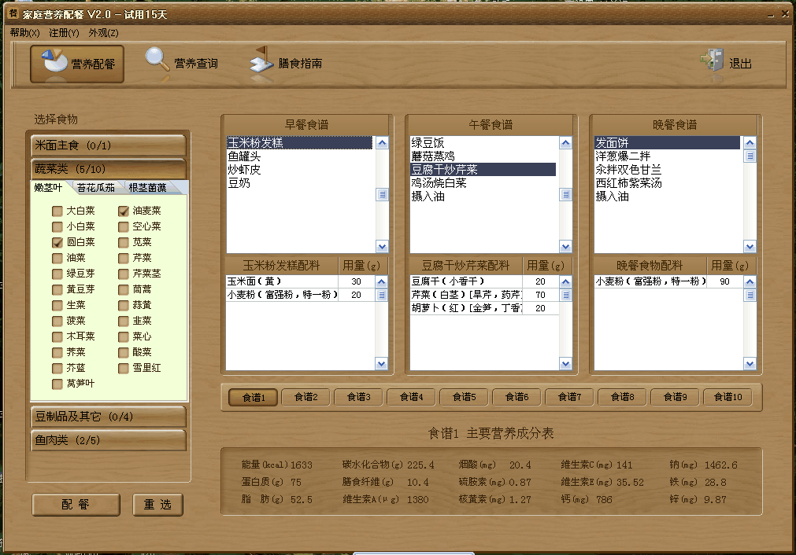The image size is (796, 555).
Task: Click the 退出 exit door icon
Action: point(713,61)
